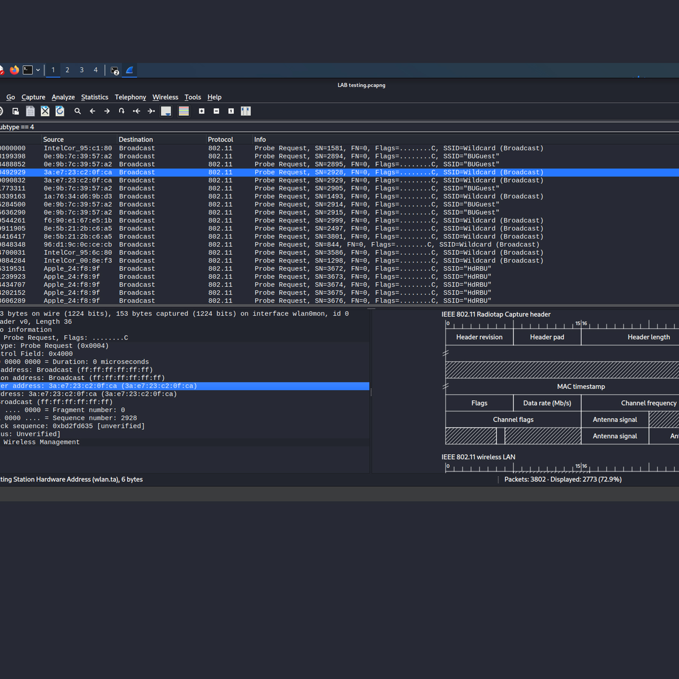
Task: Sort packets by the Protocol column
Action: tap(220, 140)
